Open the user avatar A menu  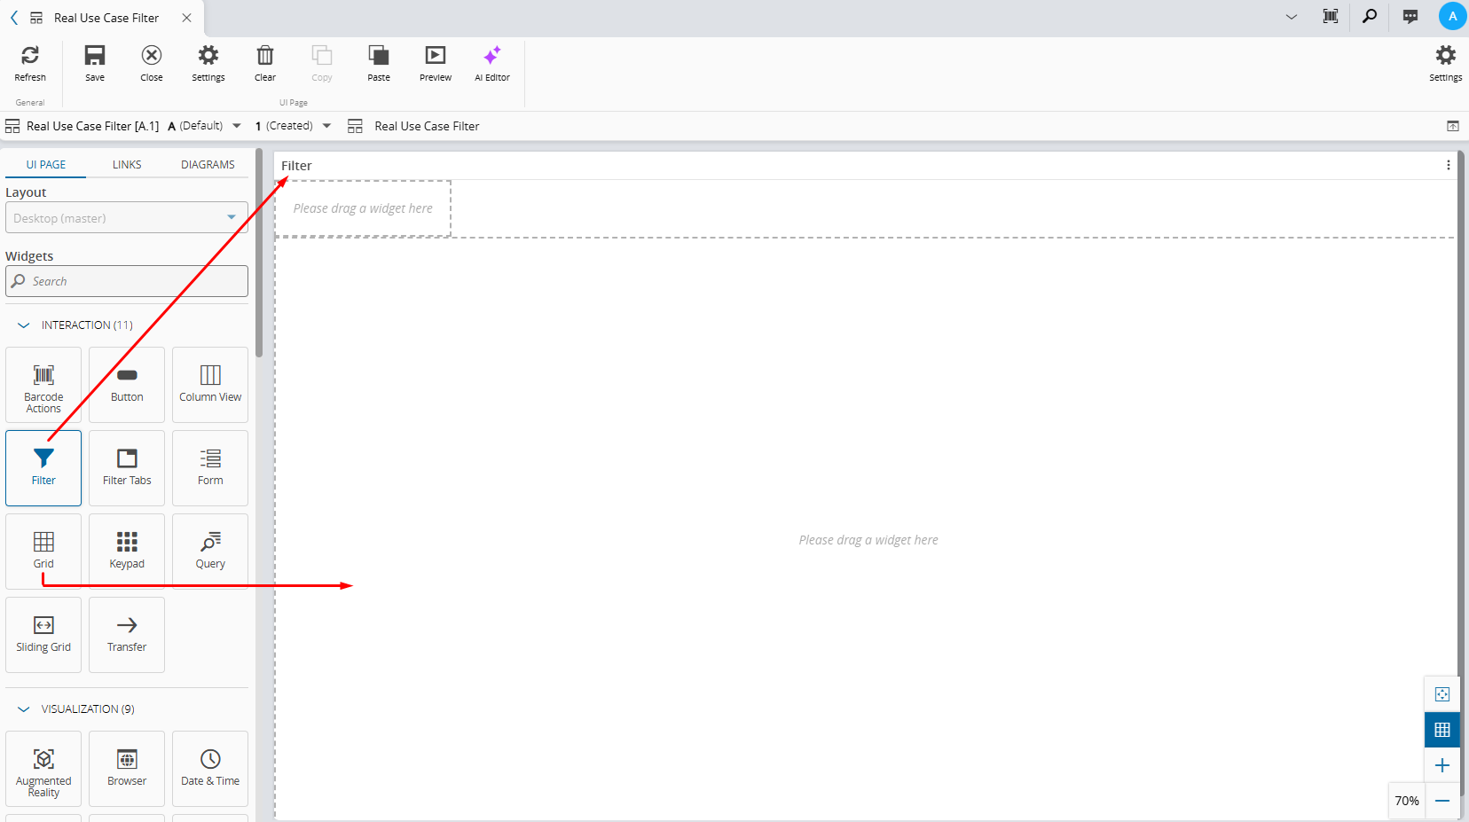[1452, 16]
